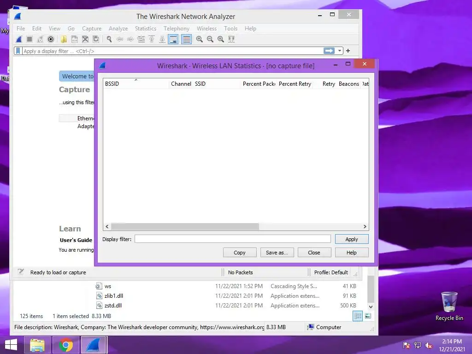The width and height of the screenshot is (472, 354).
Task: Click the Close capture file icon
Action: pos(85,39)
